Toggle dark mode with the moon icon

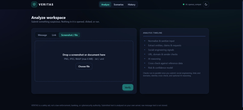pos(206,5)
